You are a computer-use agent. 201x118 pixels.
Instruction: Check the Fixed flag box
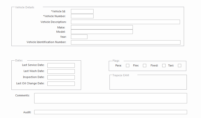[164, 66]
